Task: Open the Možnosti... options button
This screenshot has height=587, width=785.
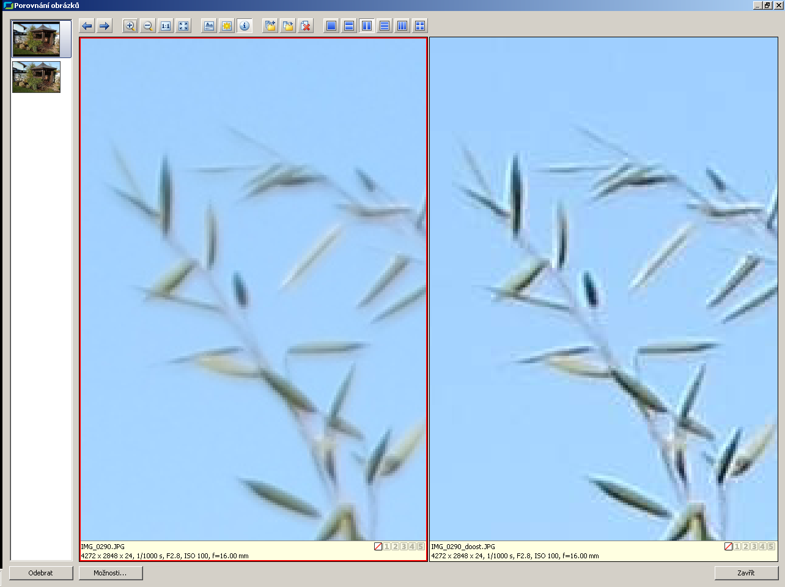Action: [x=111, y=573]
